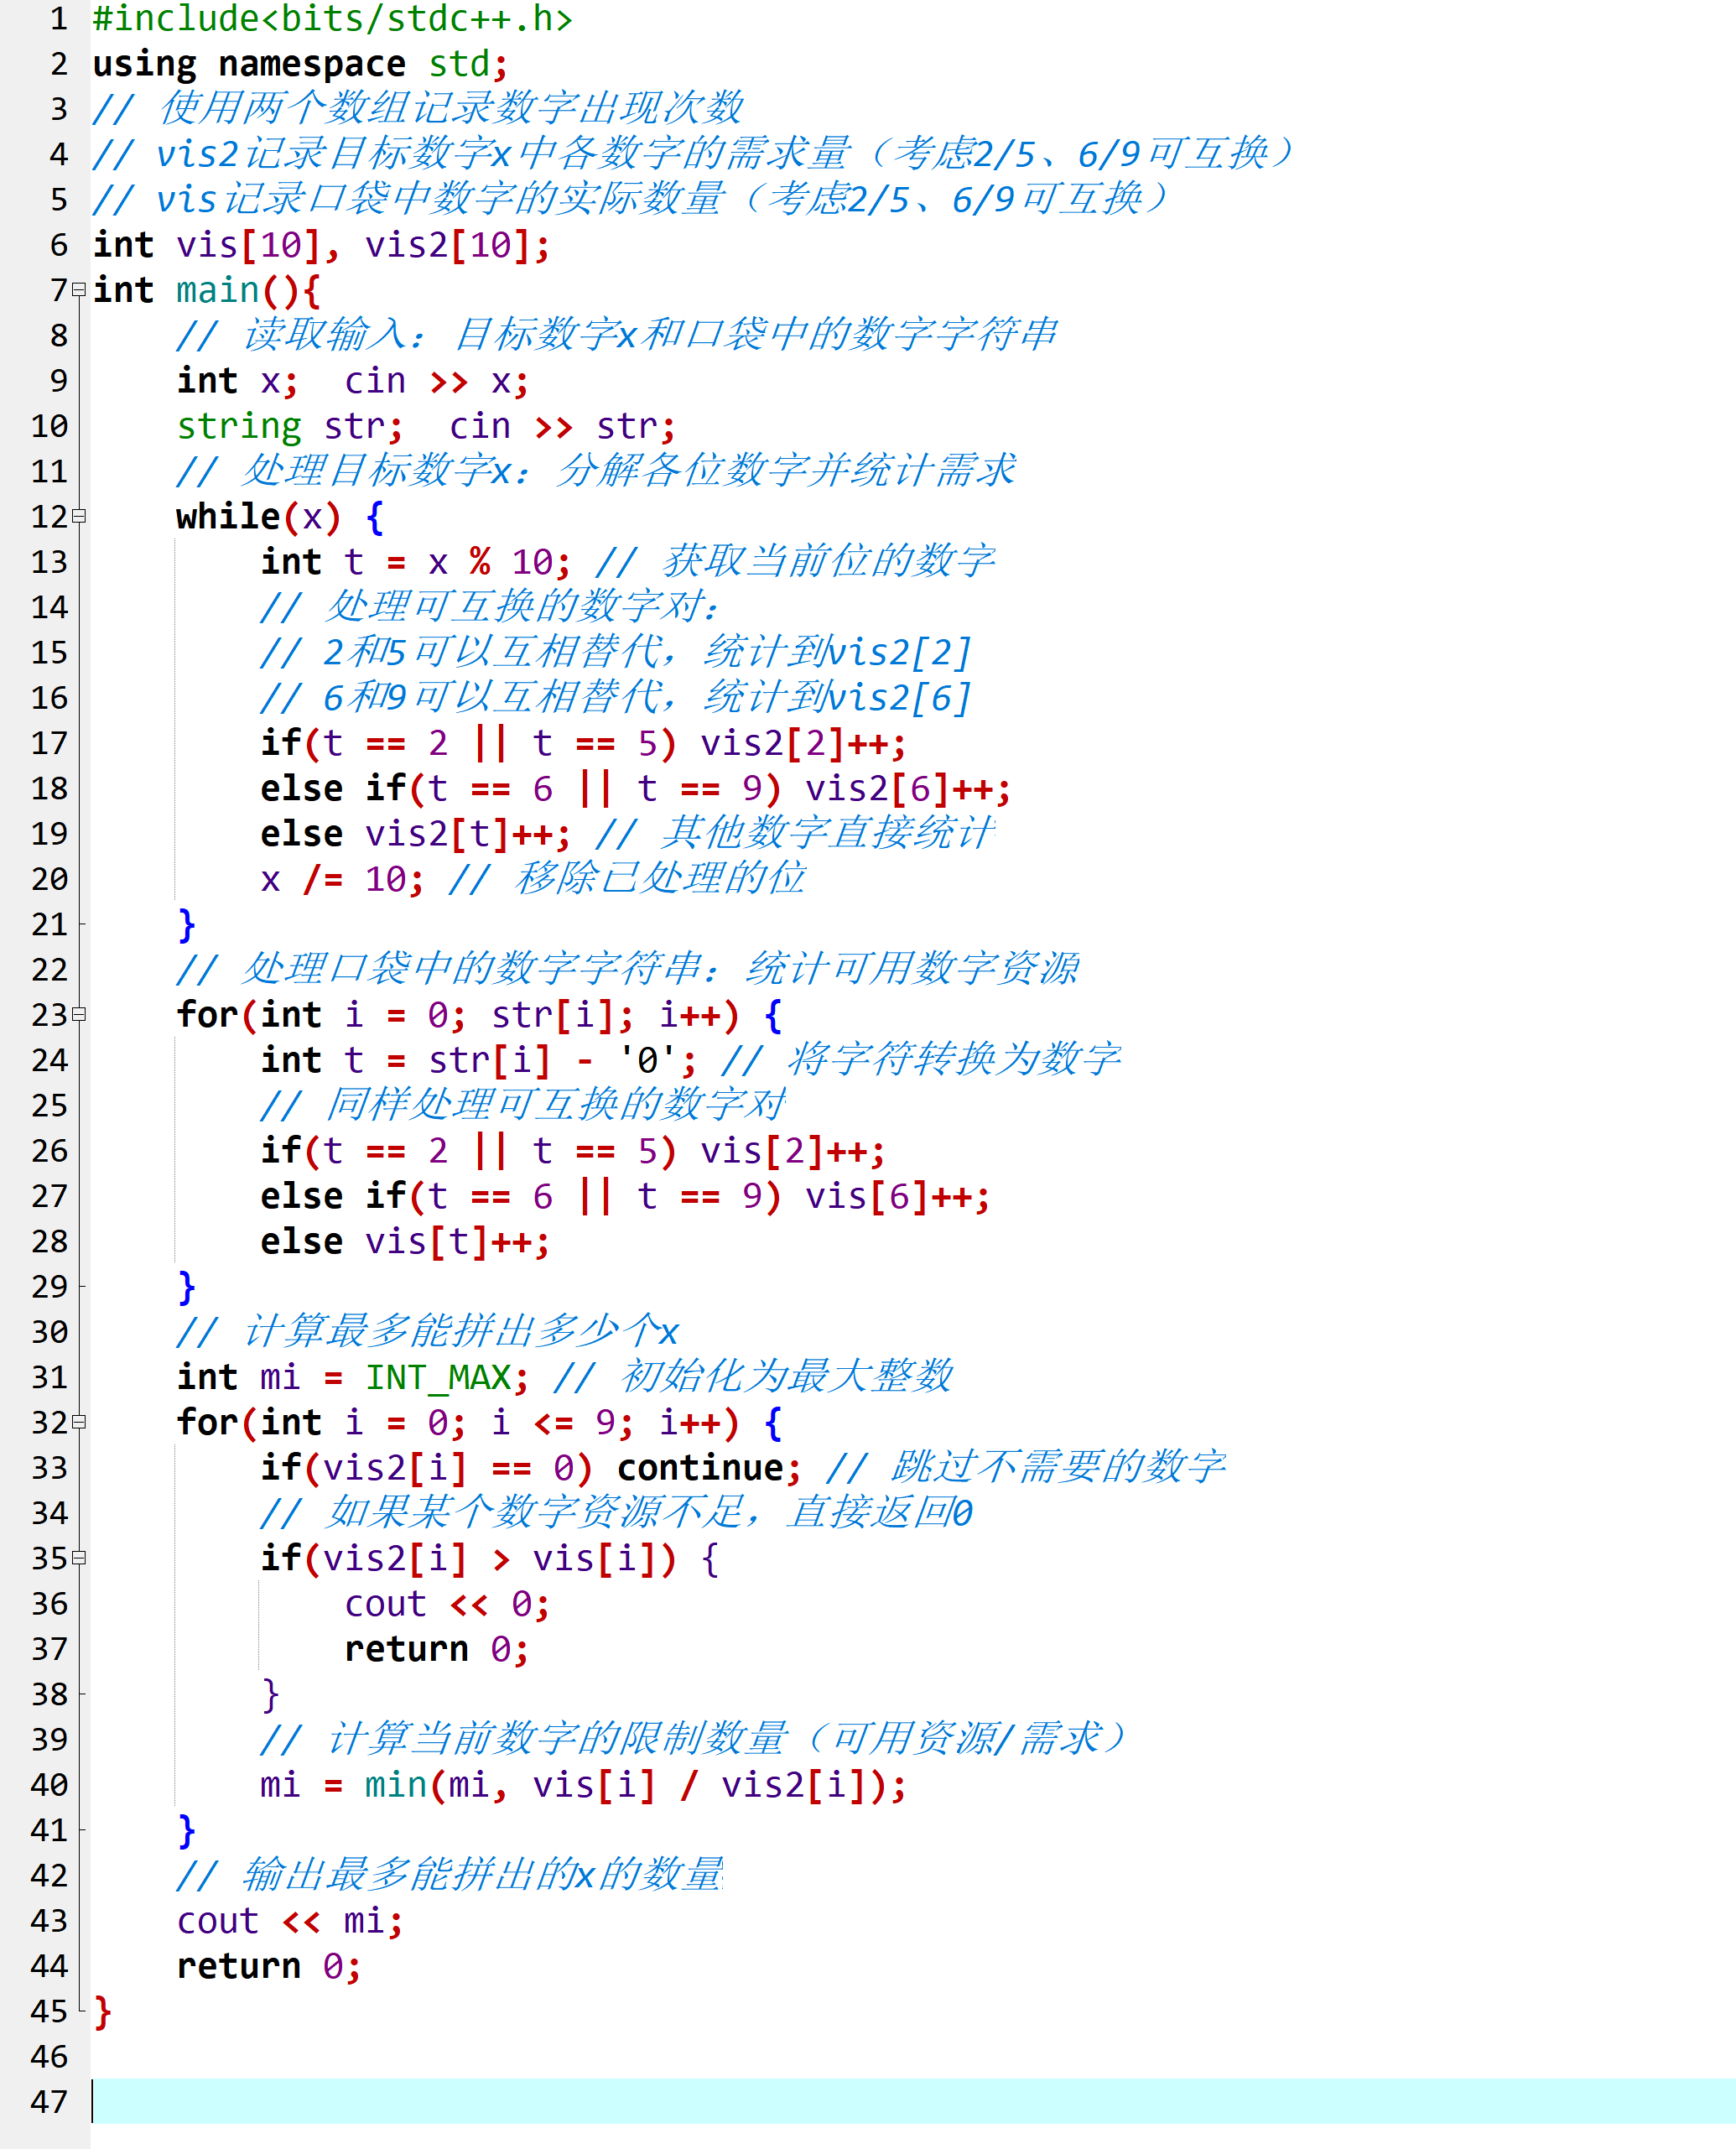Image resolution: width=1736 pixels, height=2149 pixels.
Task: Click 'x /= 10;' on line 20
Action: [342, 880]
